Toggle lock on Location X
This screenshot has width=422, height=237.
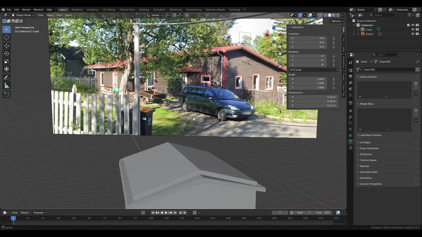pos(334,38)
